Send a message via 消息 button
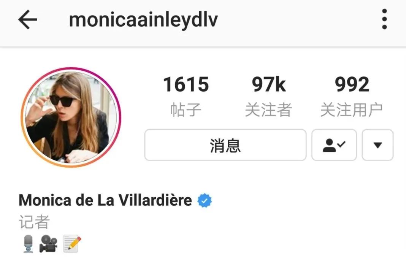Image resolution: width=406 pixels, height=257 pixels. point(225,145)
